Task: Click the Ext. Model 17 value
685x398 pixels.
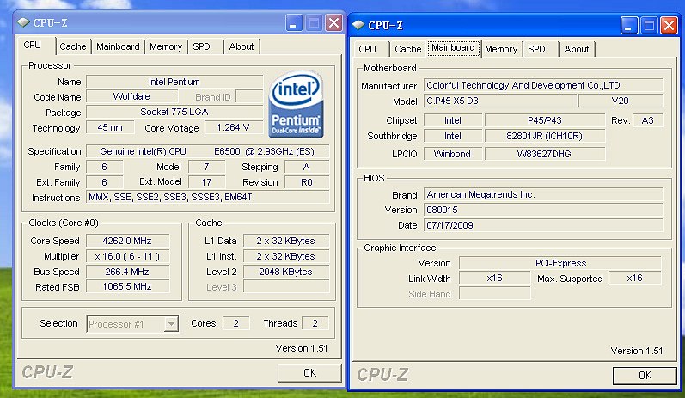Action: 206,182
